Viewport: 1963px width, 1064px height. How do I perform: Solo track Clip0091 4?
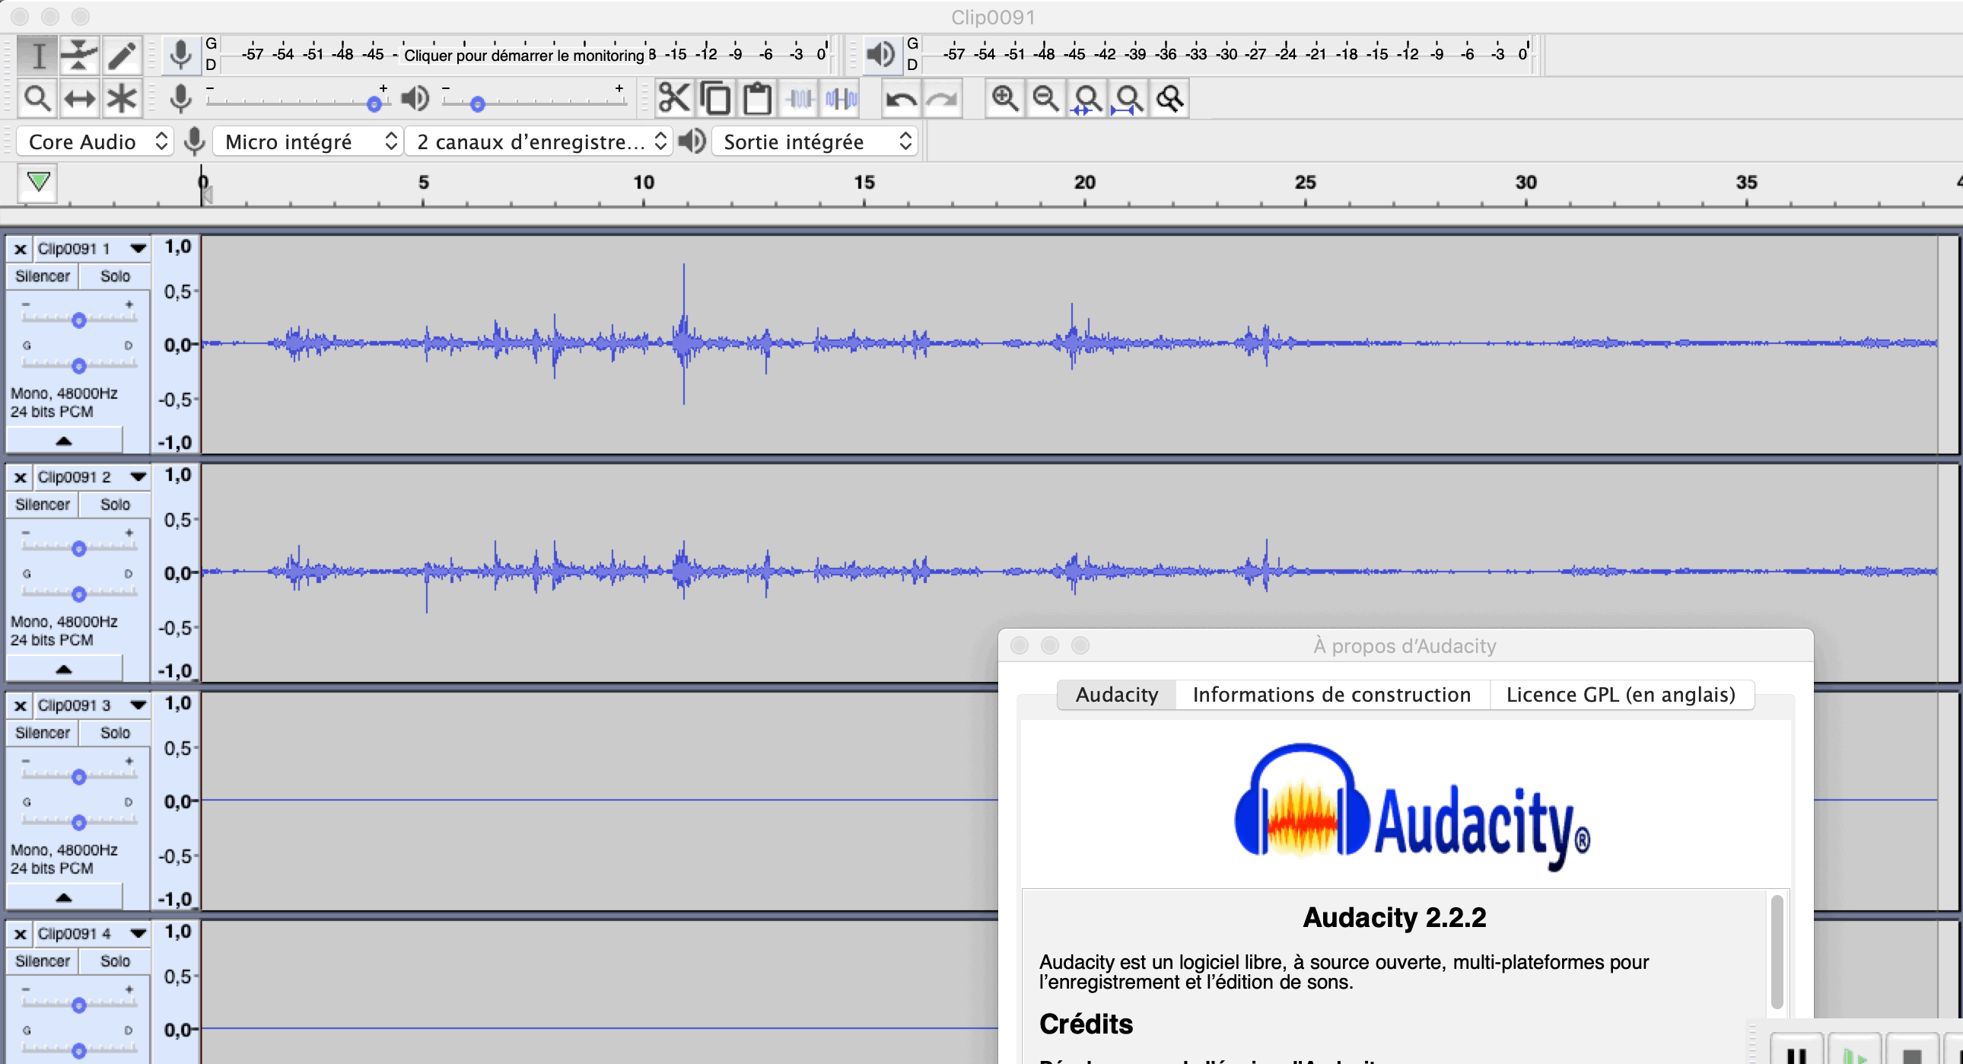tap(115, 961)
